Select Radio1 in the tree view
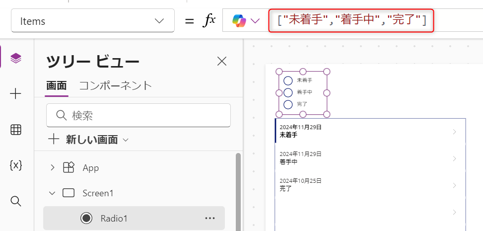Viewport: 483px width, 231px height. point(134,218)
